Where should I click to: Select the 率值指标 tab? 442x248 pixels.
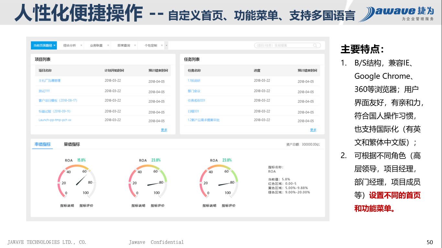(x=43, y=144)
